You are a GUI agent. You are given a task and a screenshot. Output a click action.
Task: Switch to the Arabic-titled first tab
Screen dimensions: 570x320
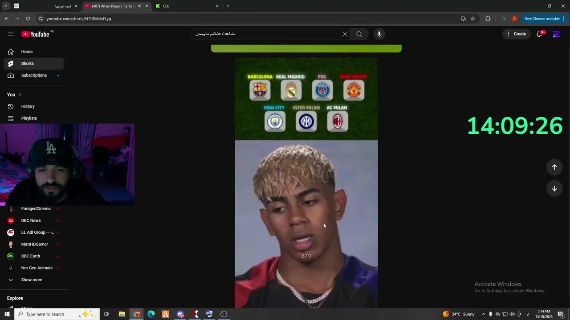click(x=45, y=6)
